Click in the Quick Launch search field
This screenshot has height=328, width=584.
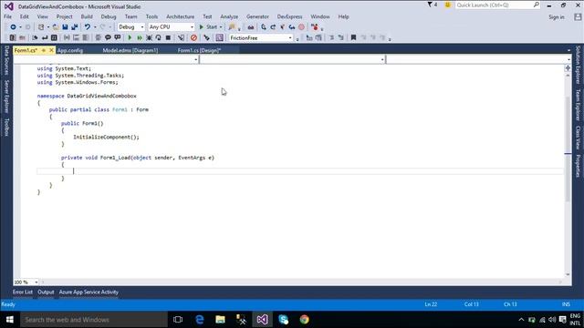(x=494, y=5)
